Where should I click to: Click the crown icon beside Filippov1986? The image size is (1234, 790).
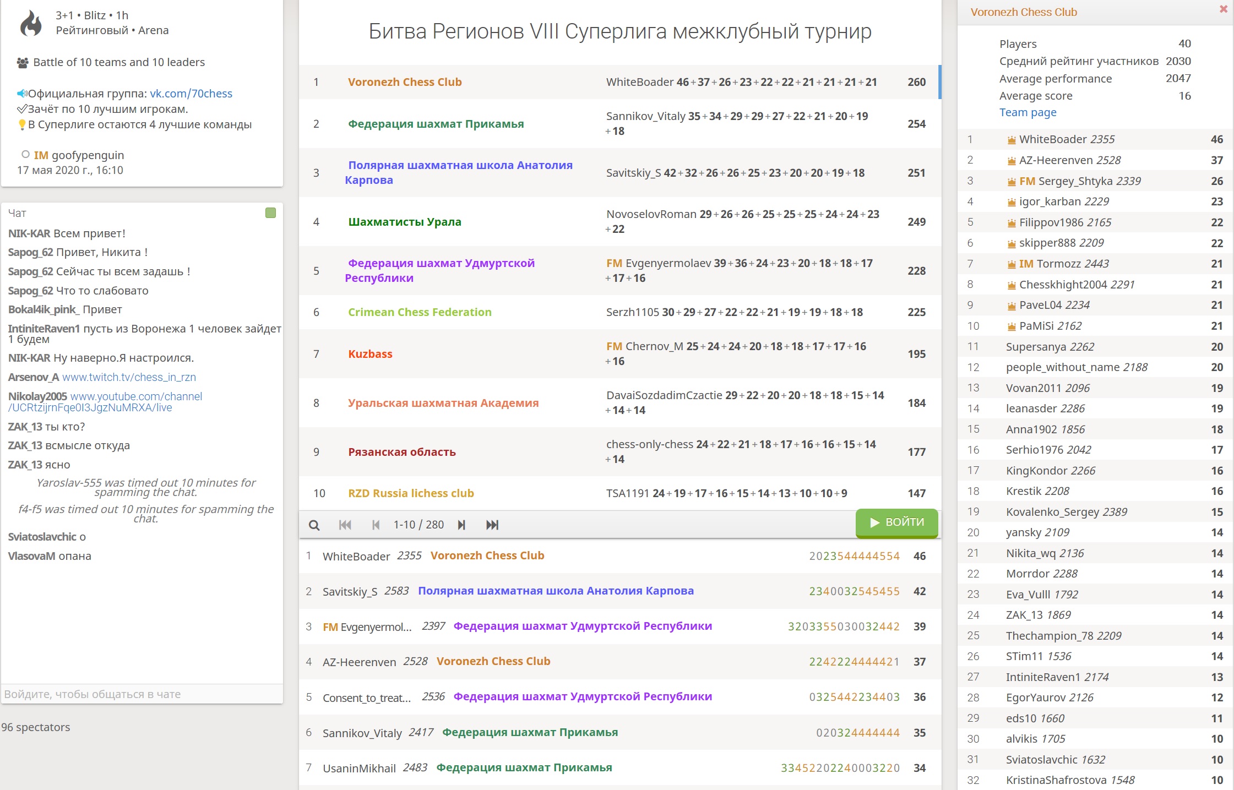[1012, 223]
